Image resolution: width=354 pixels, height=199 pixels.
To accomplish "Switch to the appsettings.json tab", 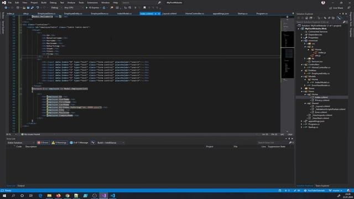I will coord(221,14).
